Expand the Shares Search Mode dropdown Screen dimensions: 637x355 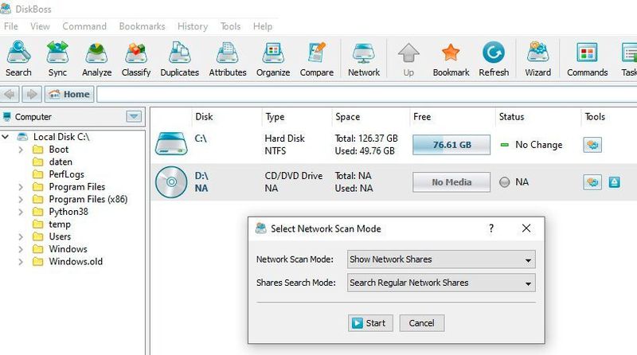[441, 283]
